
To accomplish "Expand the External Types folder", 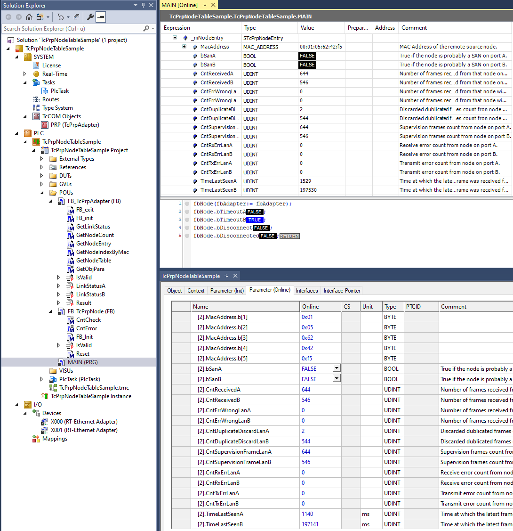I will (x=41, y=158).
